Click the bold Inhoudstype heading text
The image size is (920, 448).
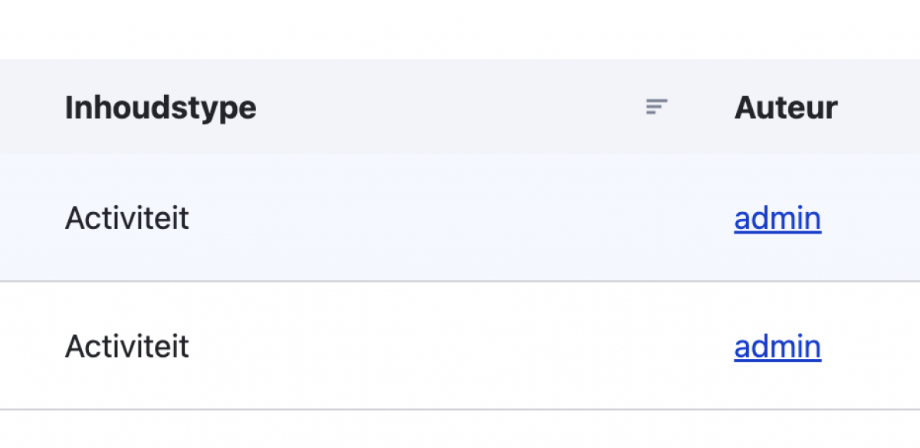(160, 107)
